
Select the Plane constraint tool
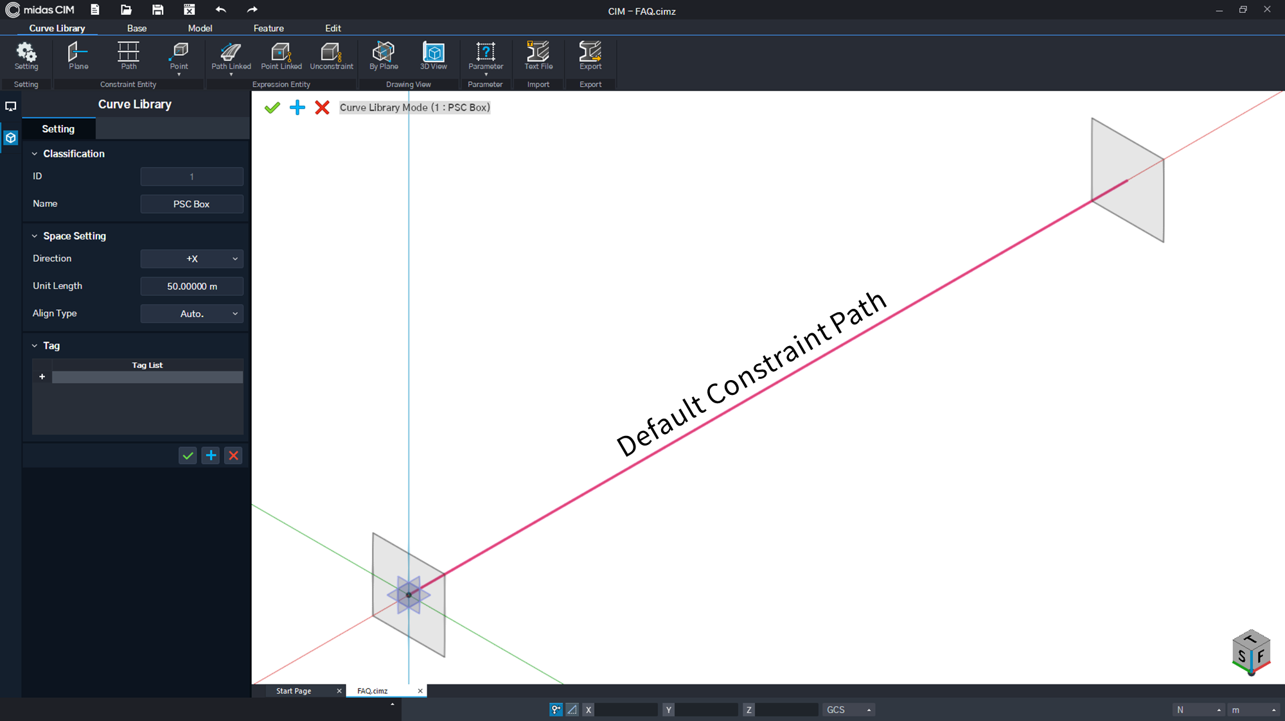click(78, 56)
